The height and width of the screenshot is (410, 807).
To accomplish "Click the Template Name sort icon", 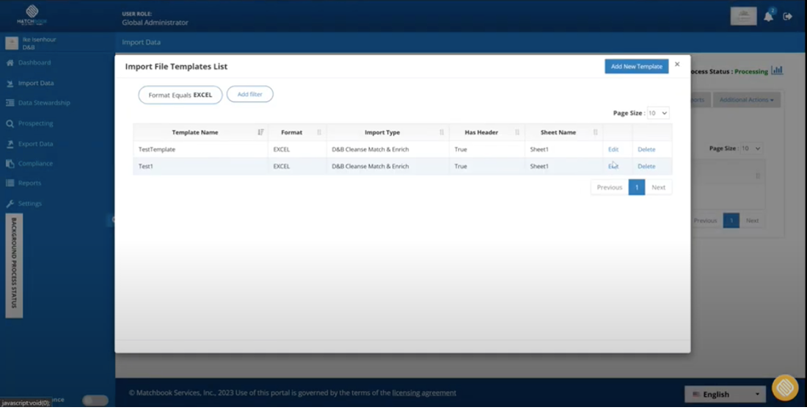I will (261, 132).
